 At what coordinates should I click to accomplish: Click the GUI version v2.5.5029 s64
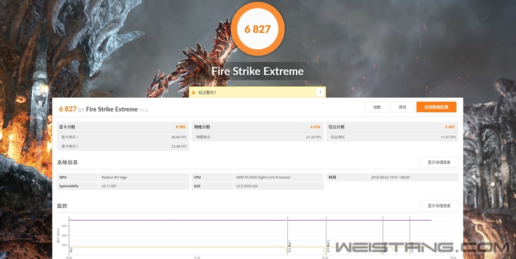coord(247,186)
